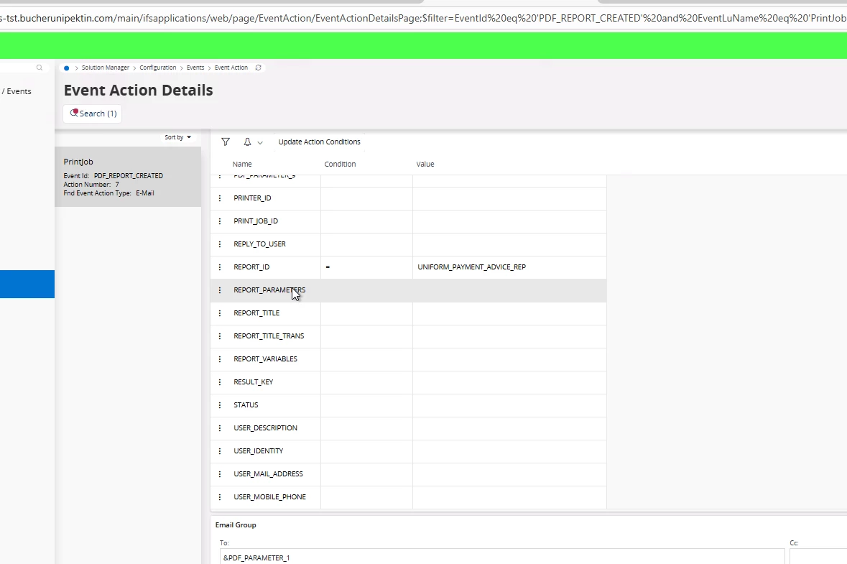This screenshot has height=564, width=847.
Task: Go to Configuration breadcrumb
Action: (158, 68)
